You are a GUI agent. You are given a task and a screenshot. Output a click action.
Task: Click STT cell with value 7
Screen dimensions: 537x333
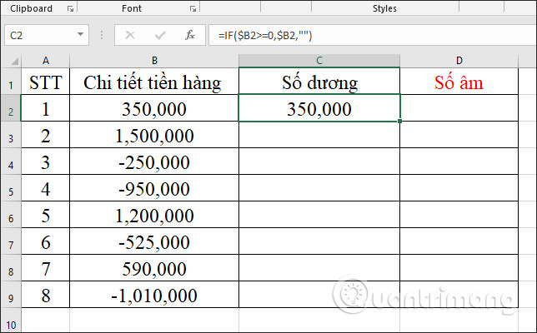(x=46, y=268)
